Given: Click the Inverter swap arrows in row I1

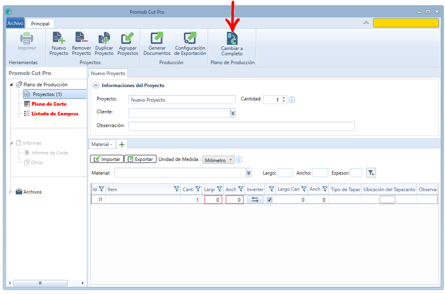Looking at the screenshot, I should coord(255,200).
